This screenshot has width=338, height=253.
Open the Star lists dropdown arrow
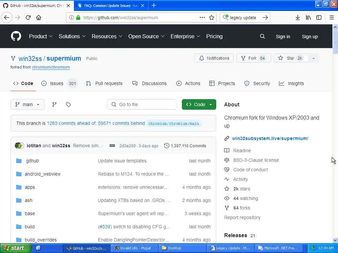pyautogui.click(x=314, y=59)
